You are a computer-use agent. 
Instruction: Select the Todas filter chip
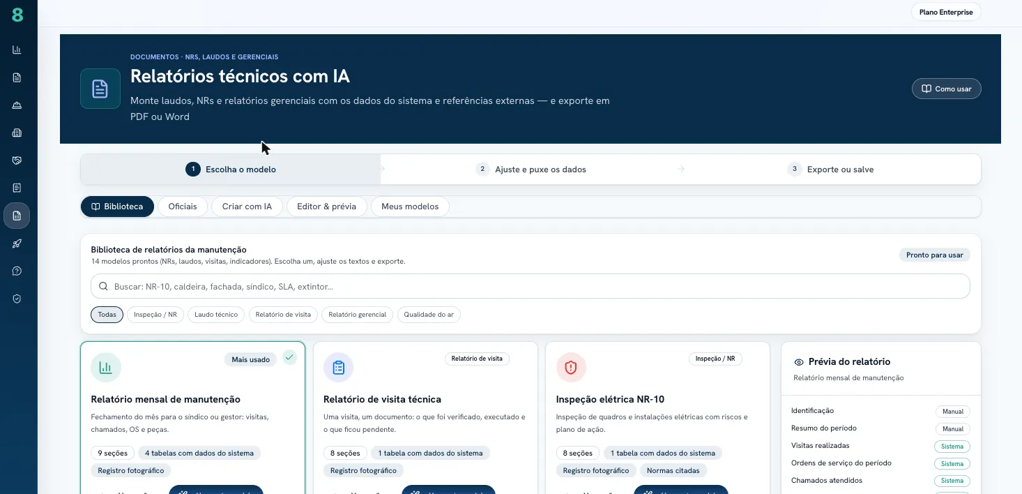click(107, 315)
